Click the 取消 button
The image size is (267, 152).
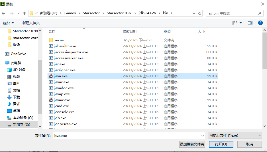tap(249, 144)
